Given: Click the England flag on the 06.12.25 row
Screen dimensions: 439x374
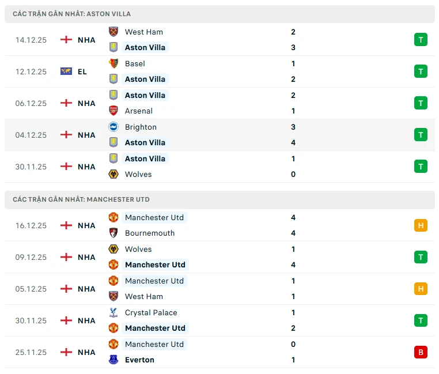Looking at the screenshot, I should pos(66,103).
